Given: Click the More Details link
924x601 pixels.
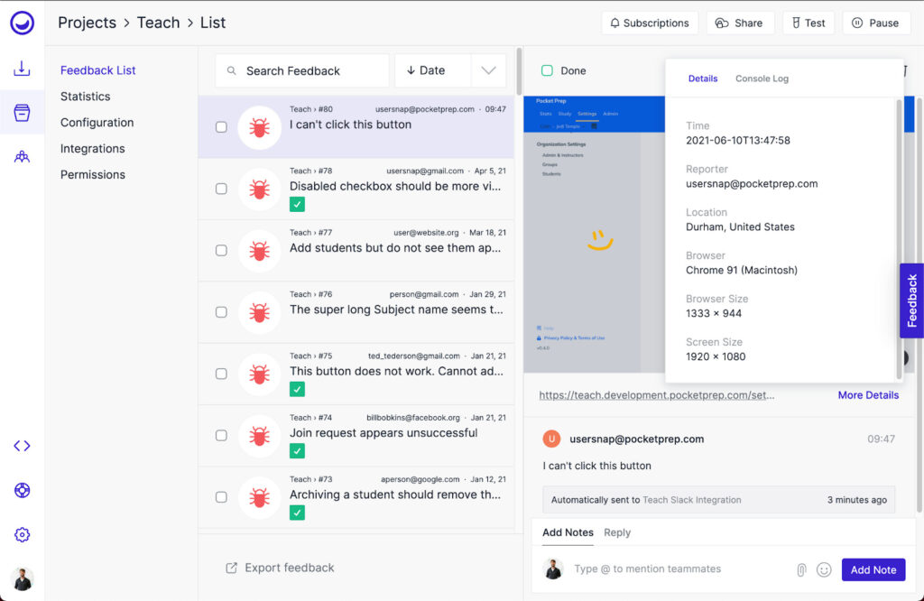Looking at the screenshot, I should coord(868,395).
